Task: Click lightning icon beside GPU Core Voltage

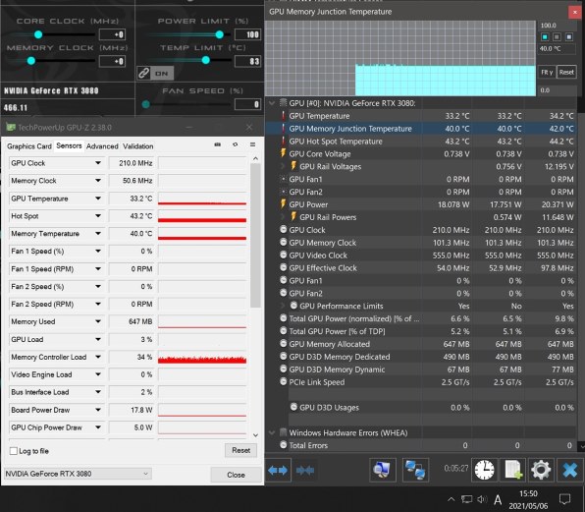Action: coord(283,153)
